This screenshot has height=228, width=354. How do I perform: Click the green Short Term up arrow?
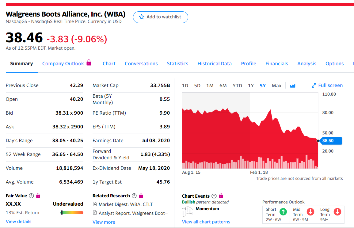(283, 212)
